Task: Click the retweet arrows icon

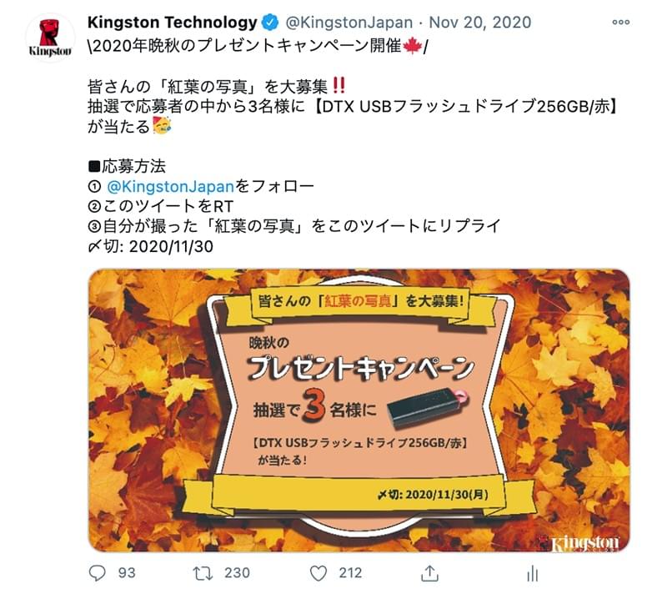Action: [x=203, y=573]
